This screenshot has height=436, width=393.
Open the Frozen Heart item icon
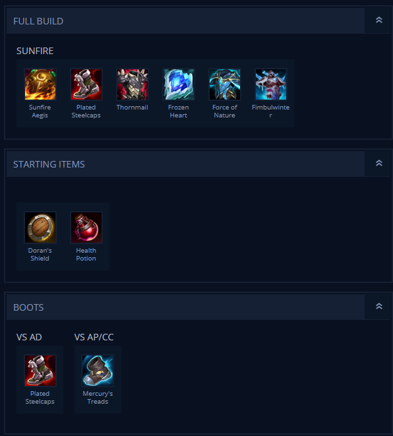pos(179,84)
